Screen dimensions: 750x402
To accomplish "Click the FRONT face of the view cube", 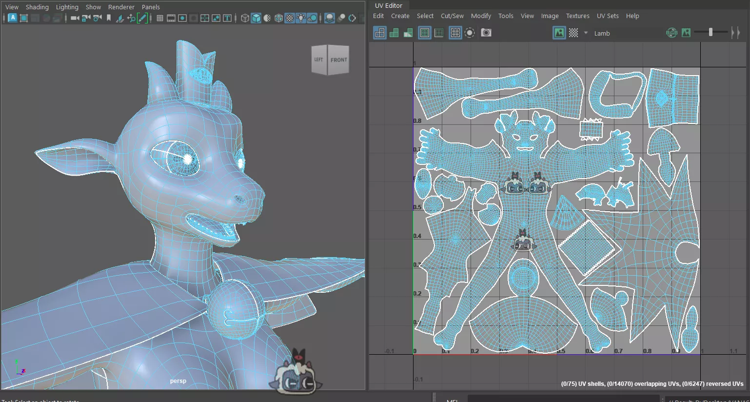I will tap(338, 60).
